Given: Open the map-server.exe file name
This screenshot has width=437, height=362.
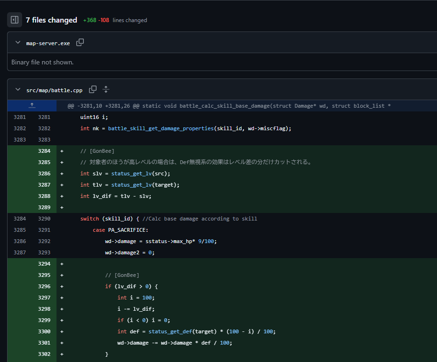Looking at the screenshot, I should (48, 43).
